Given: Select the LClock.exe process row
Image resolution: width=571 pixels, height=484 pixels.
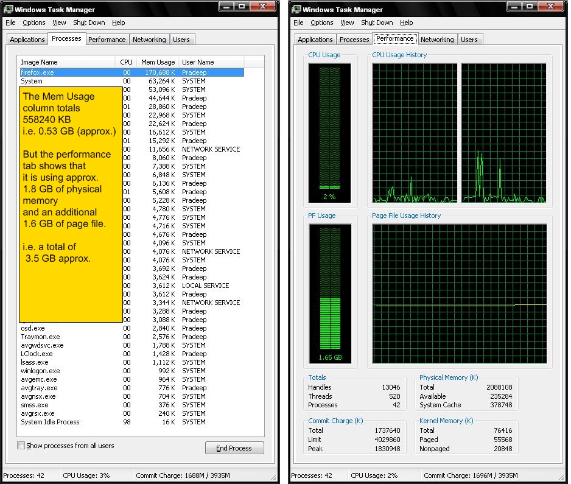Looking at the screenshot, I should click(x=132, y=354).
